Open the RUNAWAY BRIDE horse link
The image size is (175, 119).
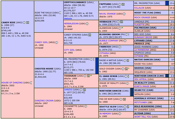tap(143, 37)
